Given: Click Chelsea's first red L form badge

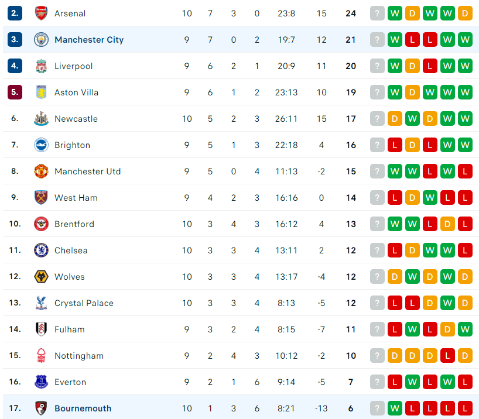Looking at the screenshot, I should coord(395,250).
